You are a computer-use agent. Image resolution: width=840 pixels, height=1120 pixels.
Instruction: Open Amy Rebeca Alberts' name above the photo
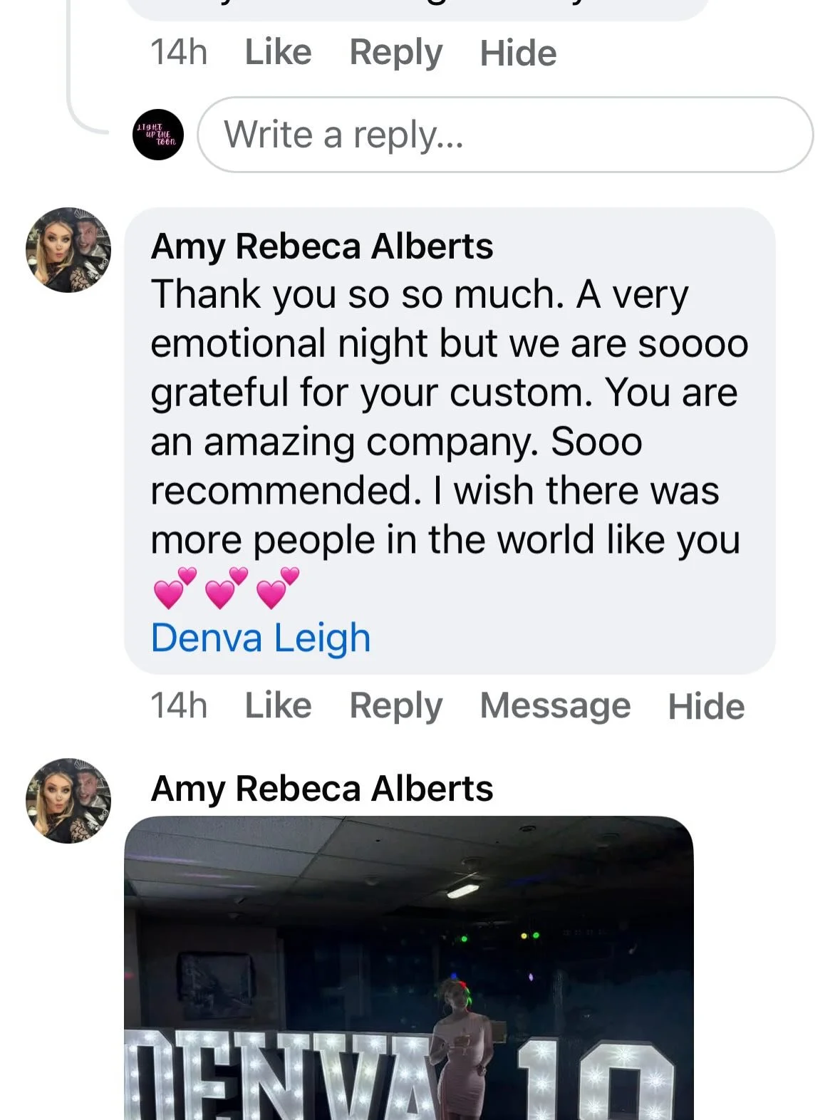[x=322, y=789]
